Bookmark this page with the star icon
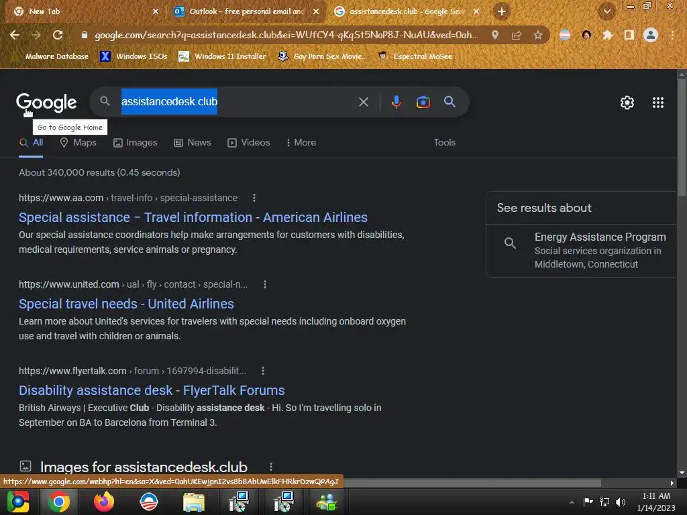Screen dimensions: 687x515 [x=538, y=35]
